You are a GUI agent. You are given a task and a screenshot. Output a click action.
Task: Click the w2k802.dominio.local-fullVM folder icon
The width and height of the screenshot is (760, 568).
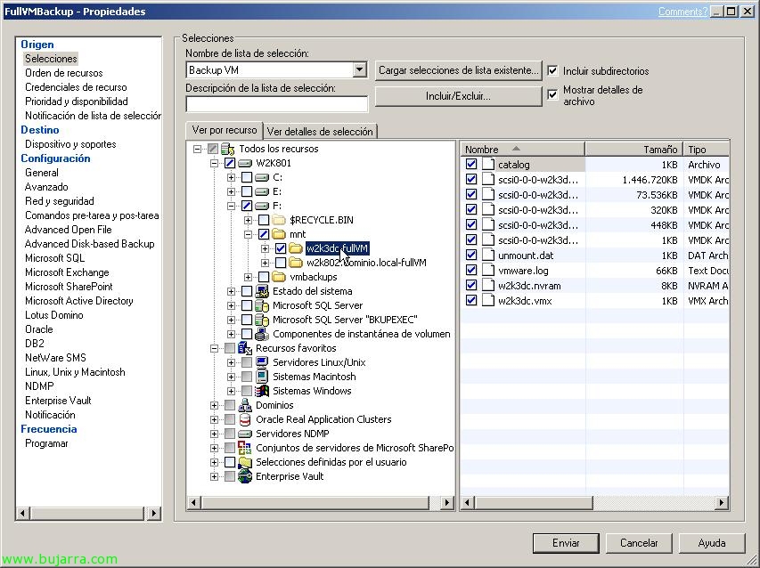tap(296, 263)
